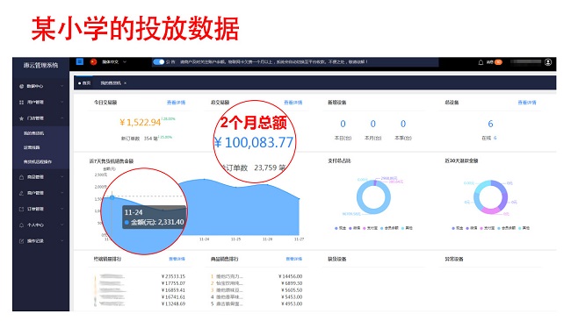Click the 商户管理 sidebar icon

(21, 193)
